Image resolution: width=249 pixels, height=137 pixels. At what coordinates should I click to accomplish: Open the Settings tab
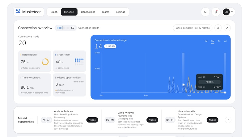coord(120,12)
